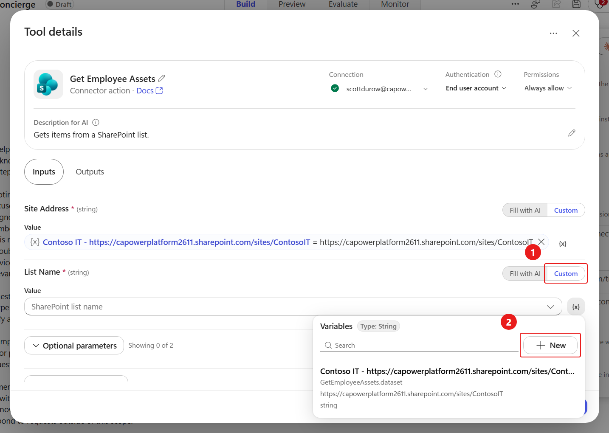Image resolution: width=609 pixels, height=433 pixels.
Task: Open the Monitor tab
Action: [x=395, y=4]
